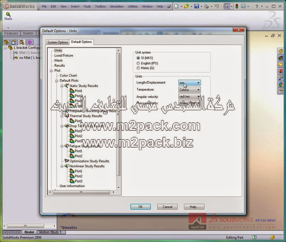Open the Simulation menu
286x242 pixels.
(117, 6)
